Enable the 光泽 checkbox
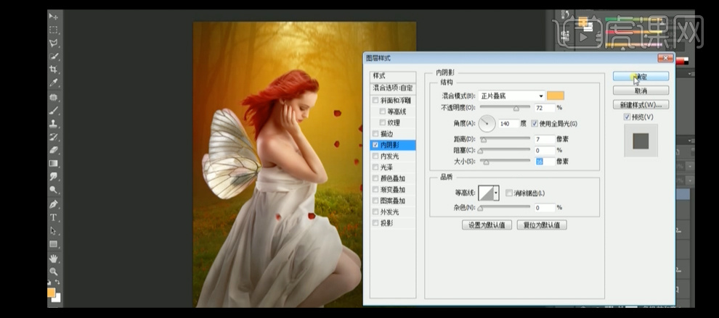The image size is (719, 318). click(375, 167)
